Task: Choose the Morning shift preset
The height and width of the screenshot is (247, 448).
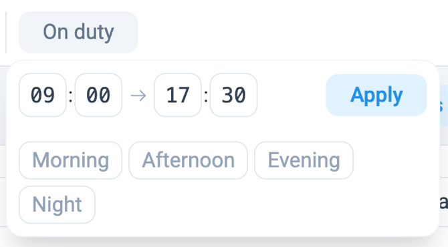Action: (x=71, y=160)
